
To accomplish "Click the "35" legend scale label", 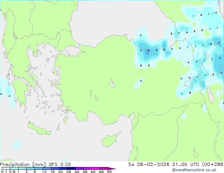I will coord(85,172).
